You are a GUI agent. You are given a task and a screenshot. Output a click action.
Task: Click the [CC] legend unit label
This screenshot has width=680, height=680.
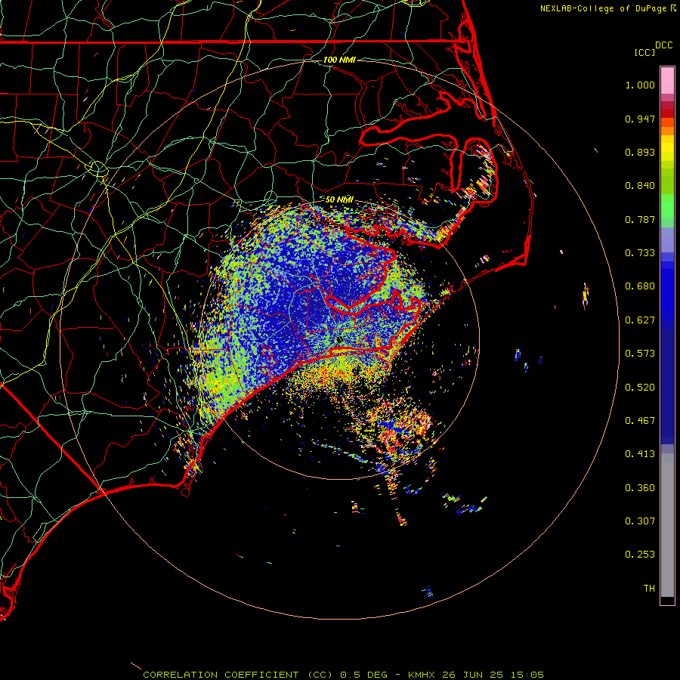point(644,52)
